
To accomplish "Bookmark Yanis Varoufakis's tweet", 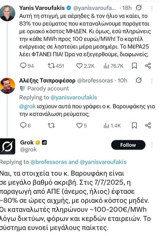I will point(134,66).
